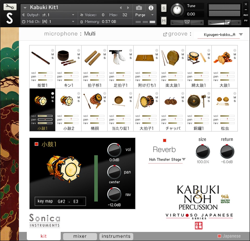This screenshot has width=250, height=241.
Task: Select the 当たり鉦1 gong image
Action: pyautogui.click(x=119, y=101)
